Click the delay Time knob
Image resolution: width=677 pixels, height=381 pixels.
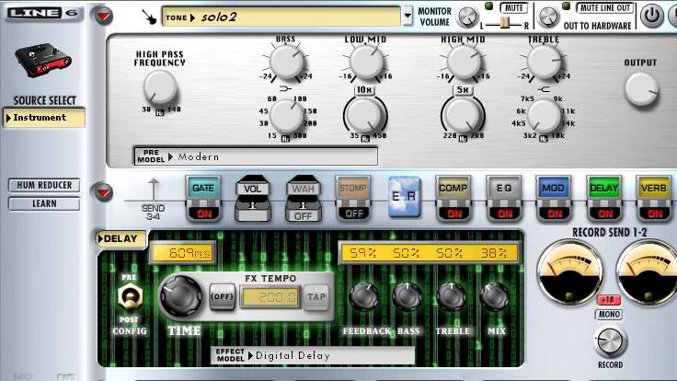coord(180,296)
